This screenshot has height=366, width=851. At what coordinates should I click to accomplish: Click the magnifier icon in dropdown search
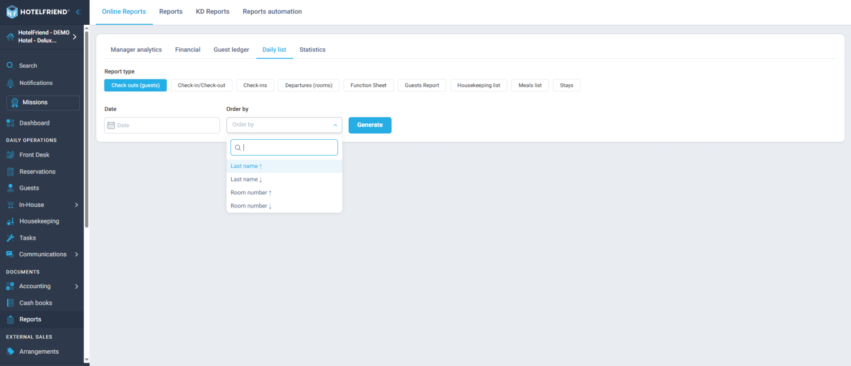click(x=238, y=147)
